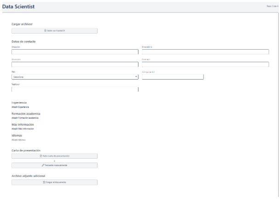Expand Añadir Más información
The width and height of the screenshot is (280, 201).
[23, 129]
